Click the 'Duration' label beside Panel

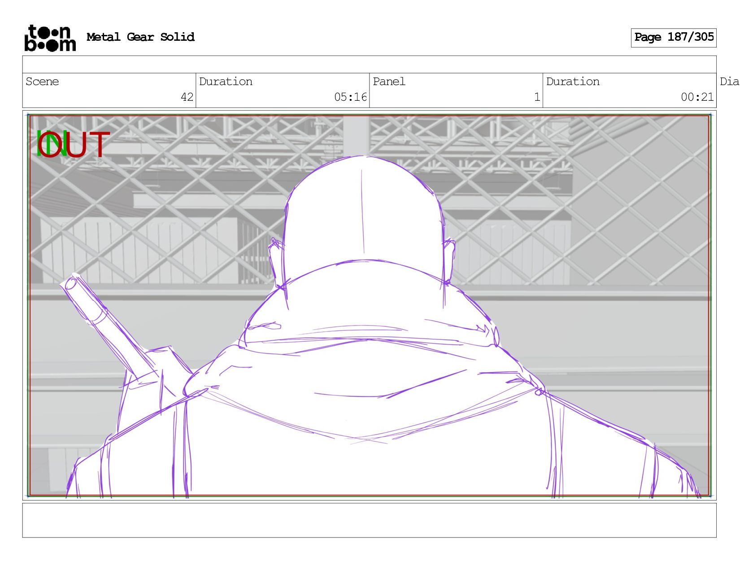573,82
